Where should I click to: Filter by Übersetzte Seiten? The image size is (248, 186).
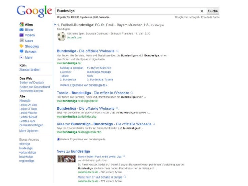pos(31,91)
